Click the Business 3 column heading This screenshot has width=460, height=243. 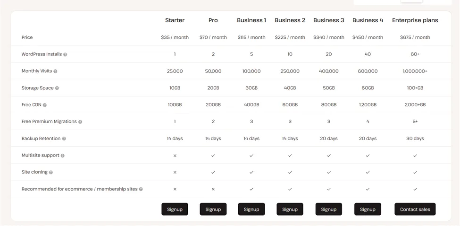(329, 20)
